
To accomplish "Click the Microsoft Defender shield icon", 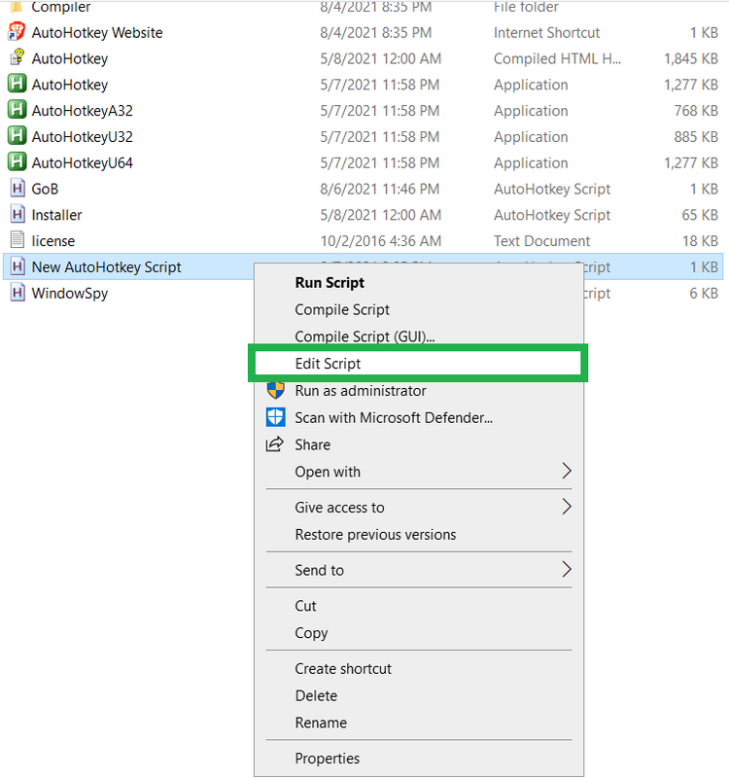I will (x=276, y=417).
